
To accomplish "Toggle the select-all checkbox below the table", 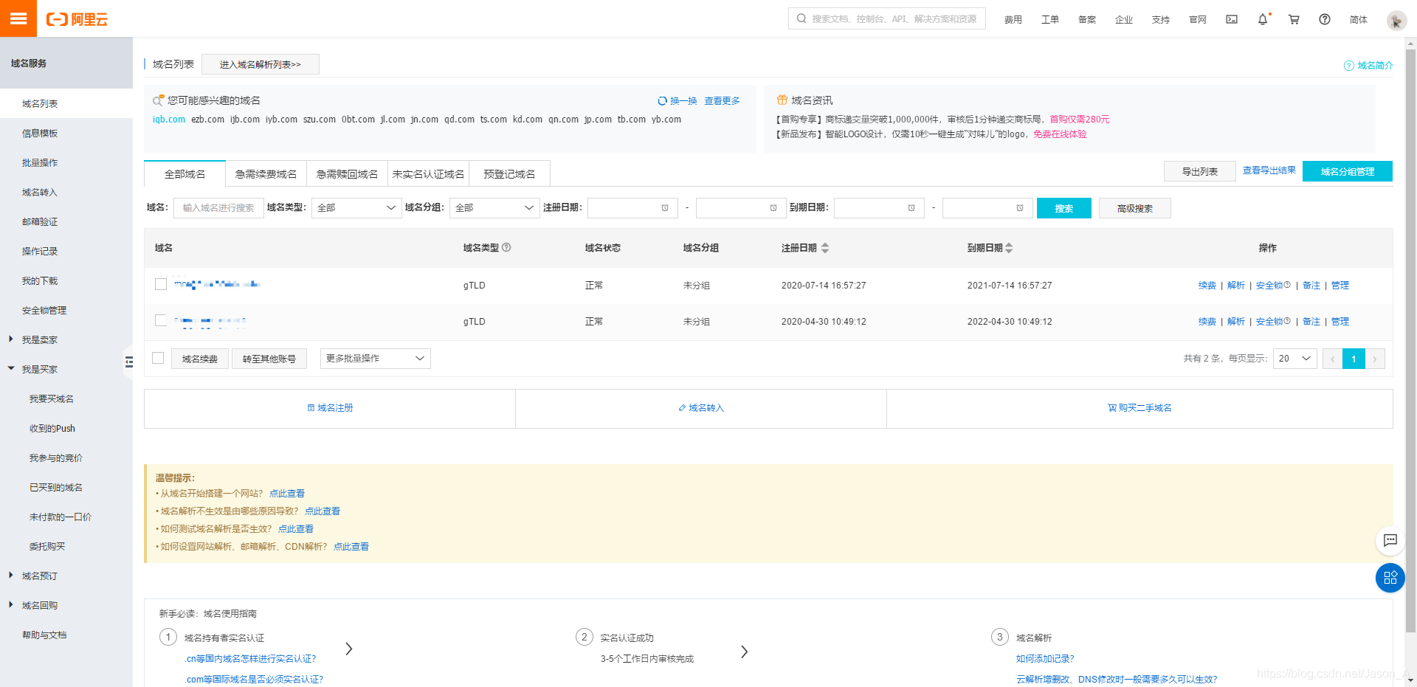I will (158, 358).
